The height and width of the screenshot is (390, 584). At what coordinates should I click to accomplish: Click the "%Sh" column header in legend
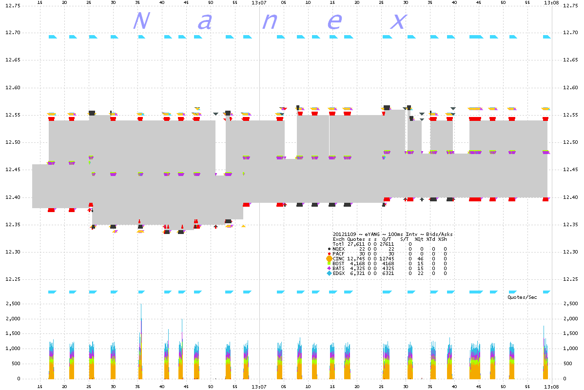[x=442, y=239]
